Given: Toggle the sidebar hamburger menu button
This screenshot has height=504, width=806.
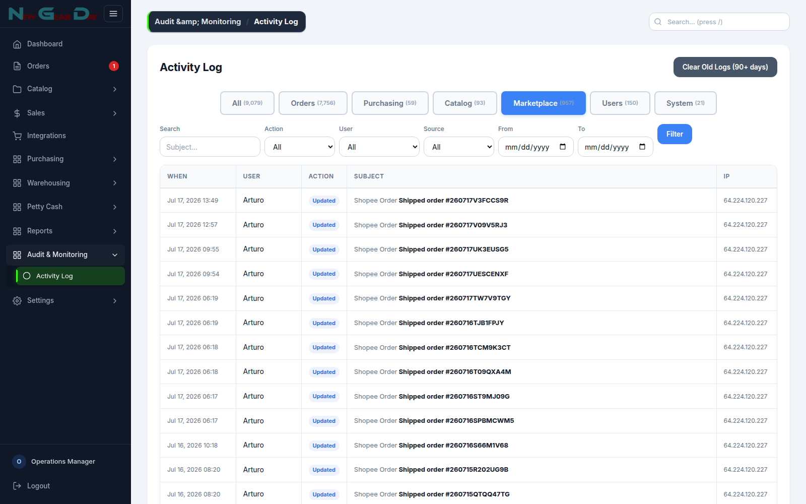Looking at the screenshot, I should [x=113, y=14].
